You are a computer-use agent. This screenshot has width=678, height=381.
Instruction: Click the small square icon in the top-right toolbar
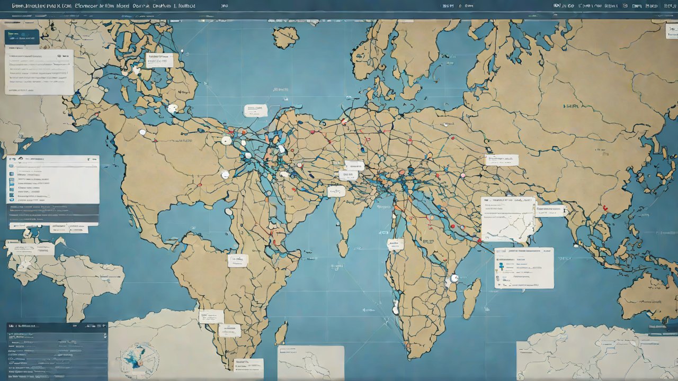tap(625, 5)
